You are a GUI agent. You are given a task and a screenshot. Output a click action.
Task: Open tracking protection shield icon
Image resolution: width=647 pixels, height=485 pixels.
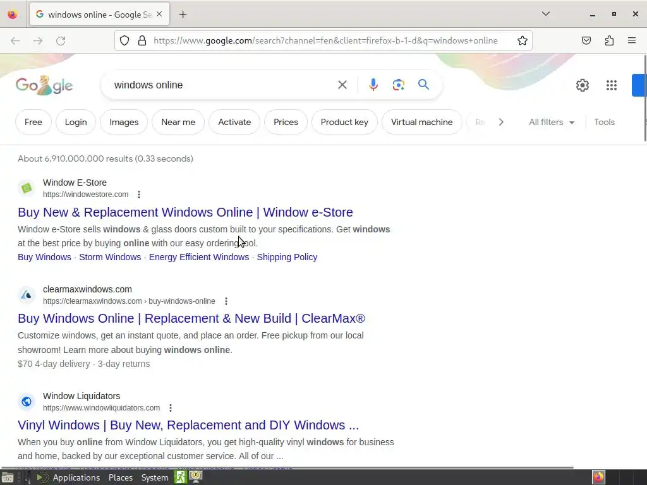pyautogui.click(x=124, y=40)
